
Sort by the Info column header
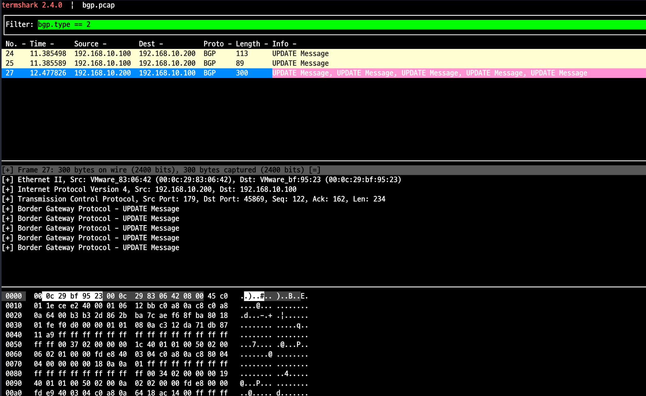280,44
